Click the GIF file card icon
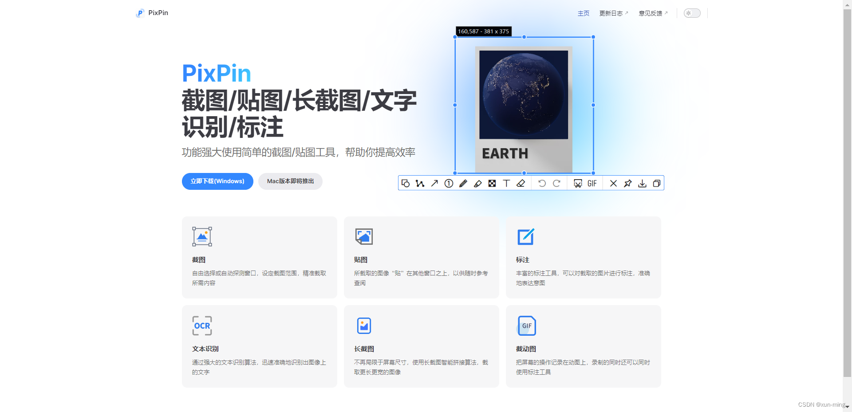The width and height of the screenshot is (852, 412). (x=527, y=326)
